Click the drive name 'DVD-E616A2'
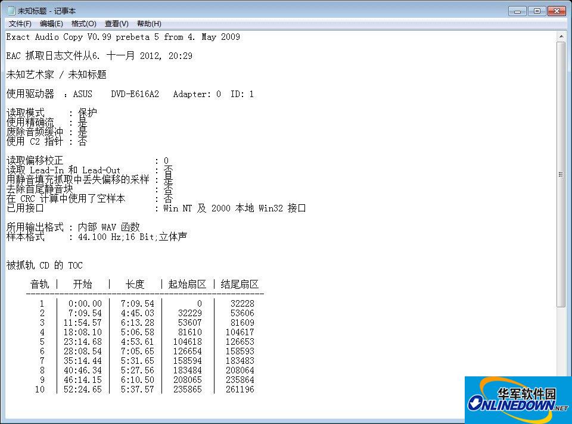The width and height of the screenshot is (572, 424). (135, 94)
